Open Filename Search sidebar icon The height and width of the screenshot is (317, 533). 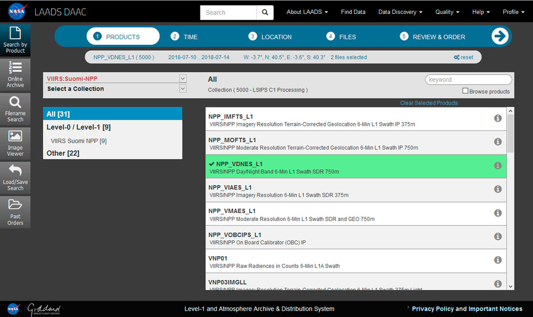(x=15, y=109)
